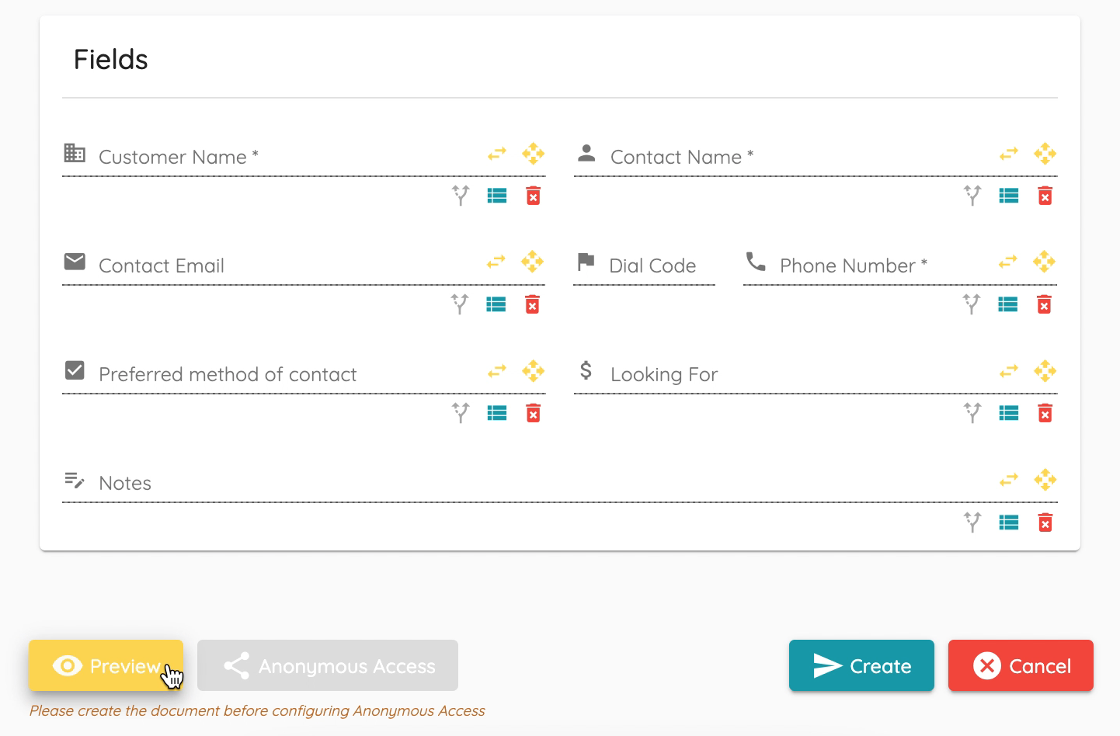Click the Fields section heading
Image resolution: width=1120 pixels, height=736 pixels.
tap(111, 60)
